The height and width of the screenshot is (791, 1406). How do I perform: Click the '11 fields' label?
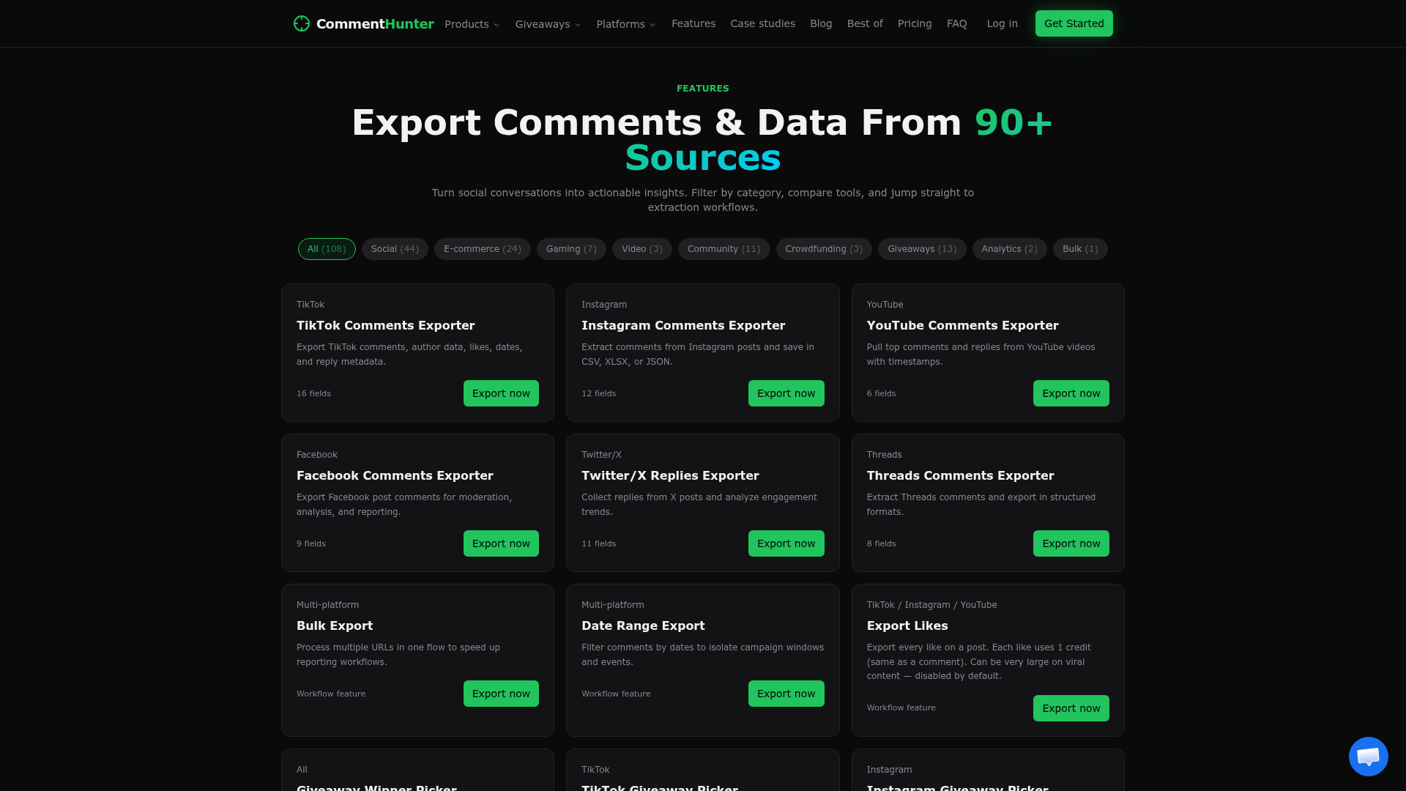(x=598, y=543)
